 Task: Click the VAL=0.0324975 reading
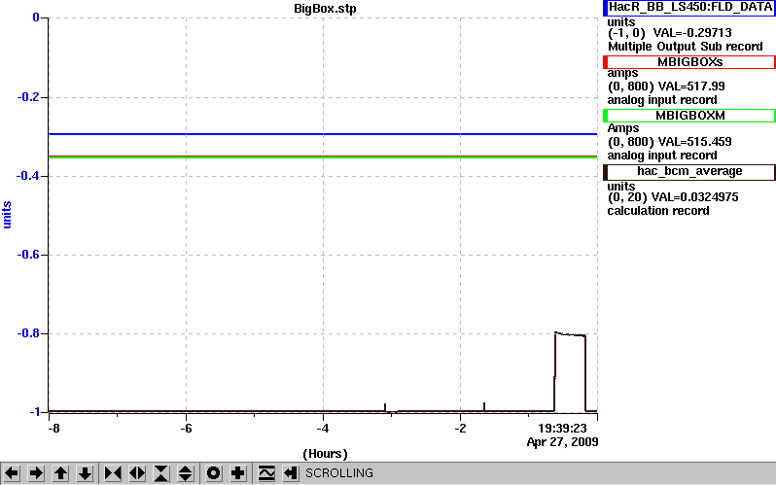tap(695, 197)
